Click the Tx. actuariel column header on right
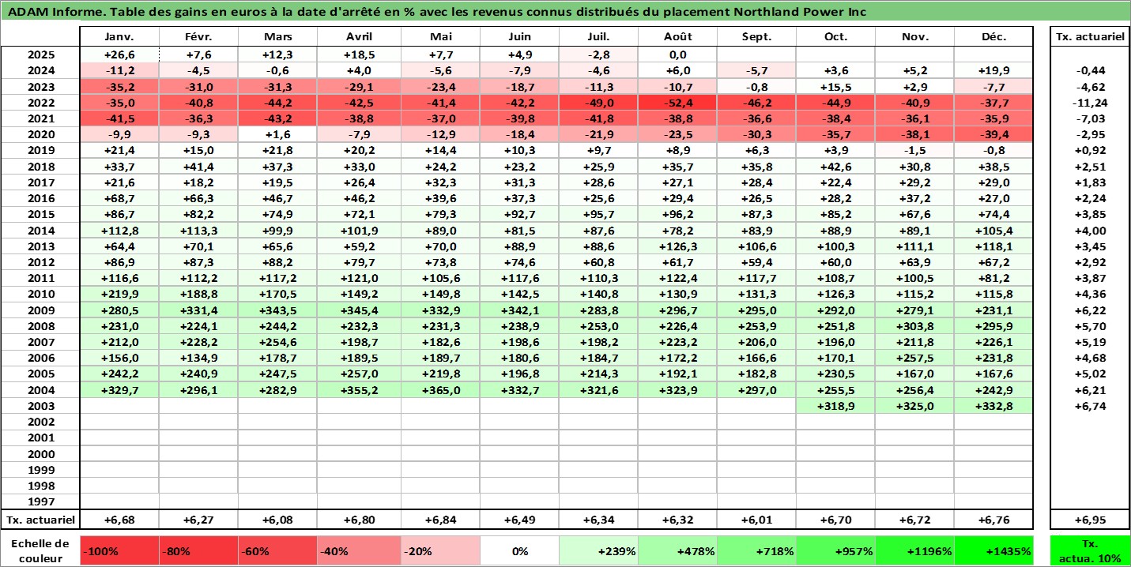The height and width of the screenshot is (567, 1131). 1089,37
